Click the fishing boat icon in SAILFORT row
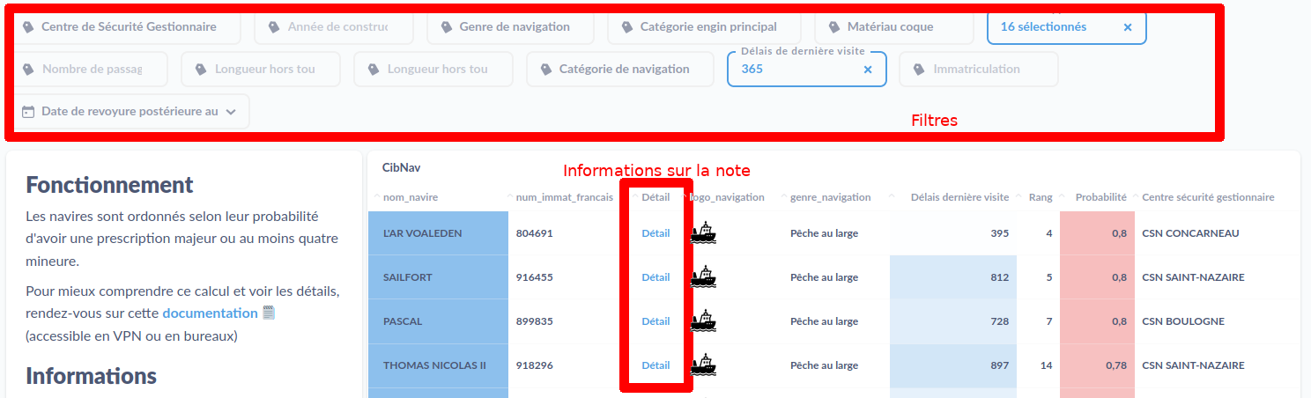 (x=703, y=277)
